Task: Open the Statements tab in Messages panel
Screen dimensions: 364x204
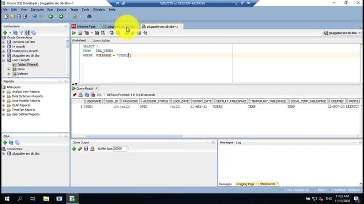Action: tap(267, 184)
